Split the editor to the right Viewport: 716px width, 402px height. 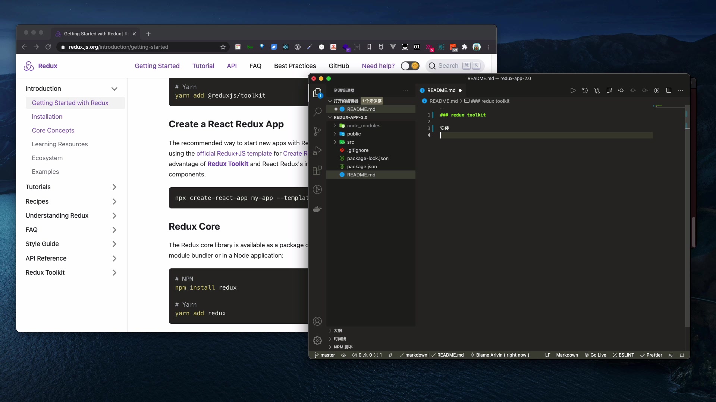669,90
